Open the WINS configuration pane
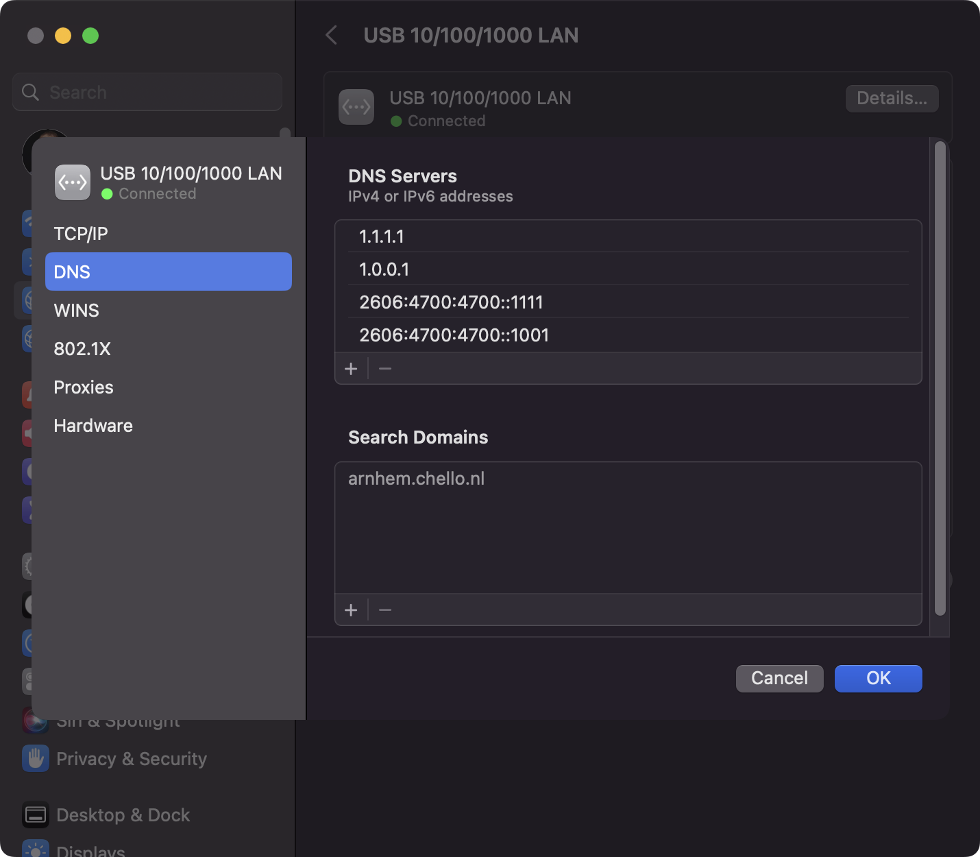The height and width of the screenshot is (857, 980). pyautogui.click(x=76, y=310)
